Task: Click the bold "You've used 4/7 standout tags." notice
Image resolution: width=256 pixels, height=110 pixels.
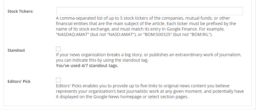Action: tap(87, 66)
